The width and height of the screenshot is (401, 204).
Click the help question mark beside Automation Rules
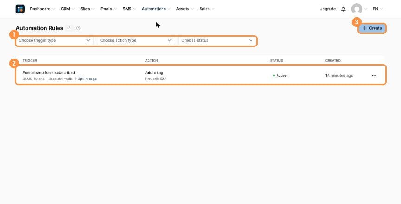(x=78, y=28)
